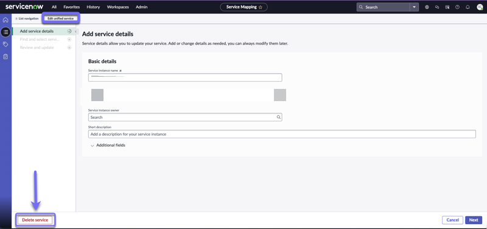The image size is (487, 229).
Task: Open the Admin menu
Action: [x=142, y=7]
